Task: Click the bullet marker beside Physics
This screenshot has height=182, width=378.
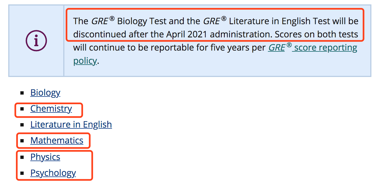Action: (x=22, y=157)
